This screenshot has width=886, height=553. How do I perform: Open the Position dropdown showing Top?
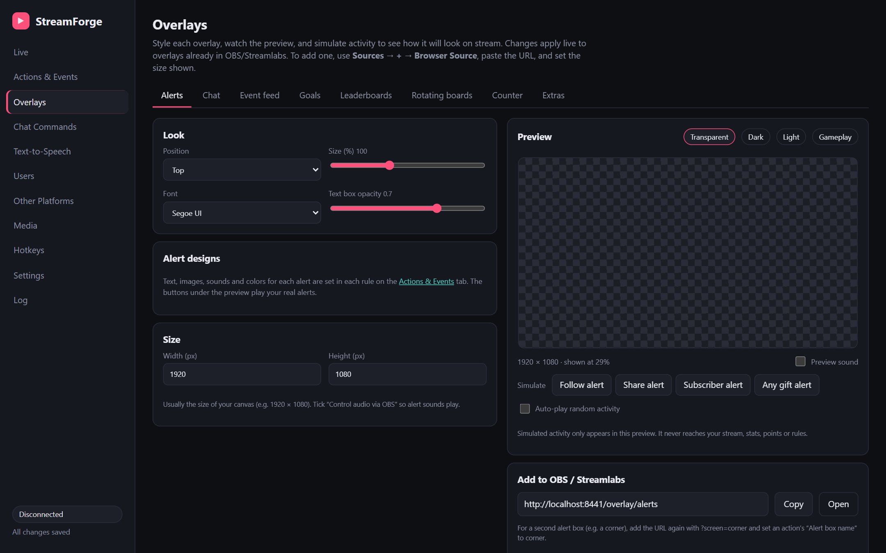coord(242,170)
